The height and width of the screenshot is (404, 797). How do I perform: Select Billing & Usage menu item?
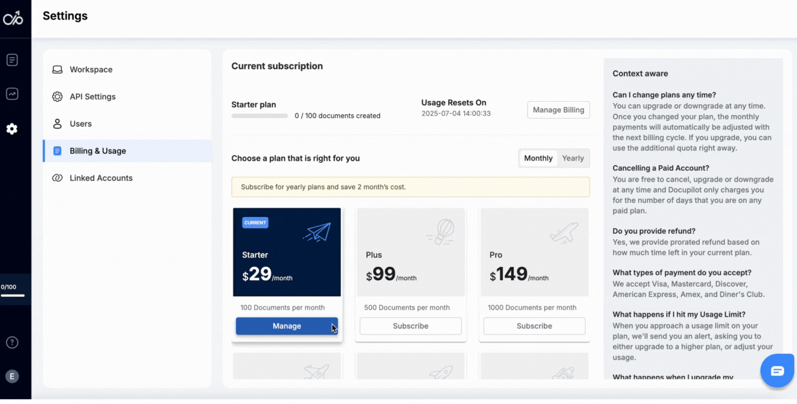pyautogui.click(x=98, y=151)
